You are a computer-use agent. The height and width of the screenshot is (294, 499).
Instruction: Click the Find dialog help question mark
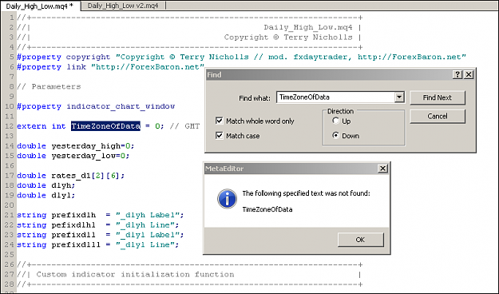(x=457, y=74)
